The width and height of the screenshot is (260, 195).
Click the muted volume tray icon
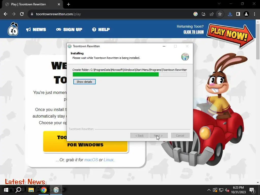coord(227,190)
